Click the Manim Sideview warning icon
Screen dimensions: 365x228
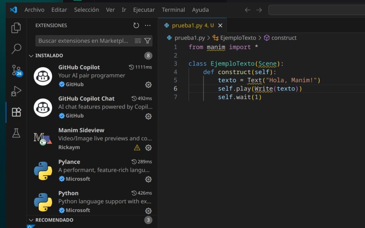point(137,147)
